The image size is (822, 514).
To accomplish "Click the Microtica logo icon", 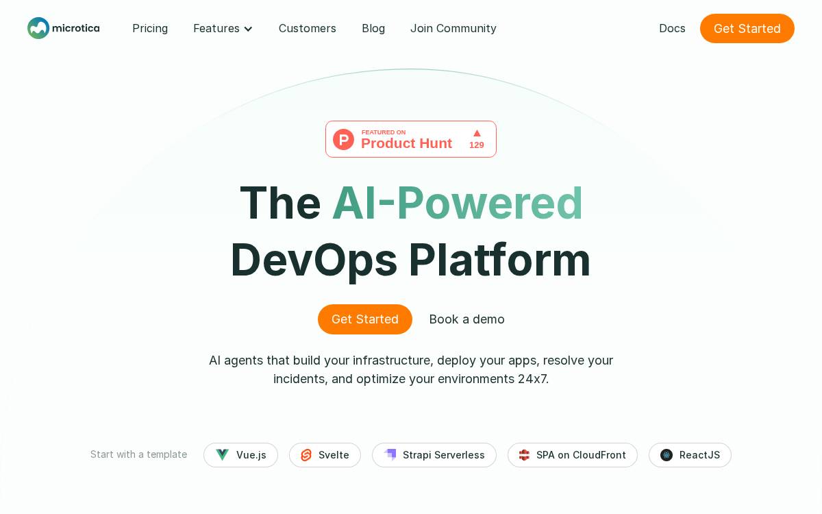I will point(38,28).
